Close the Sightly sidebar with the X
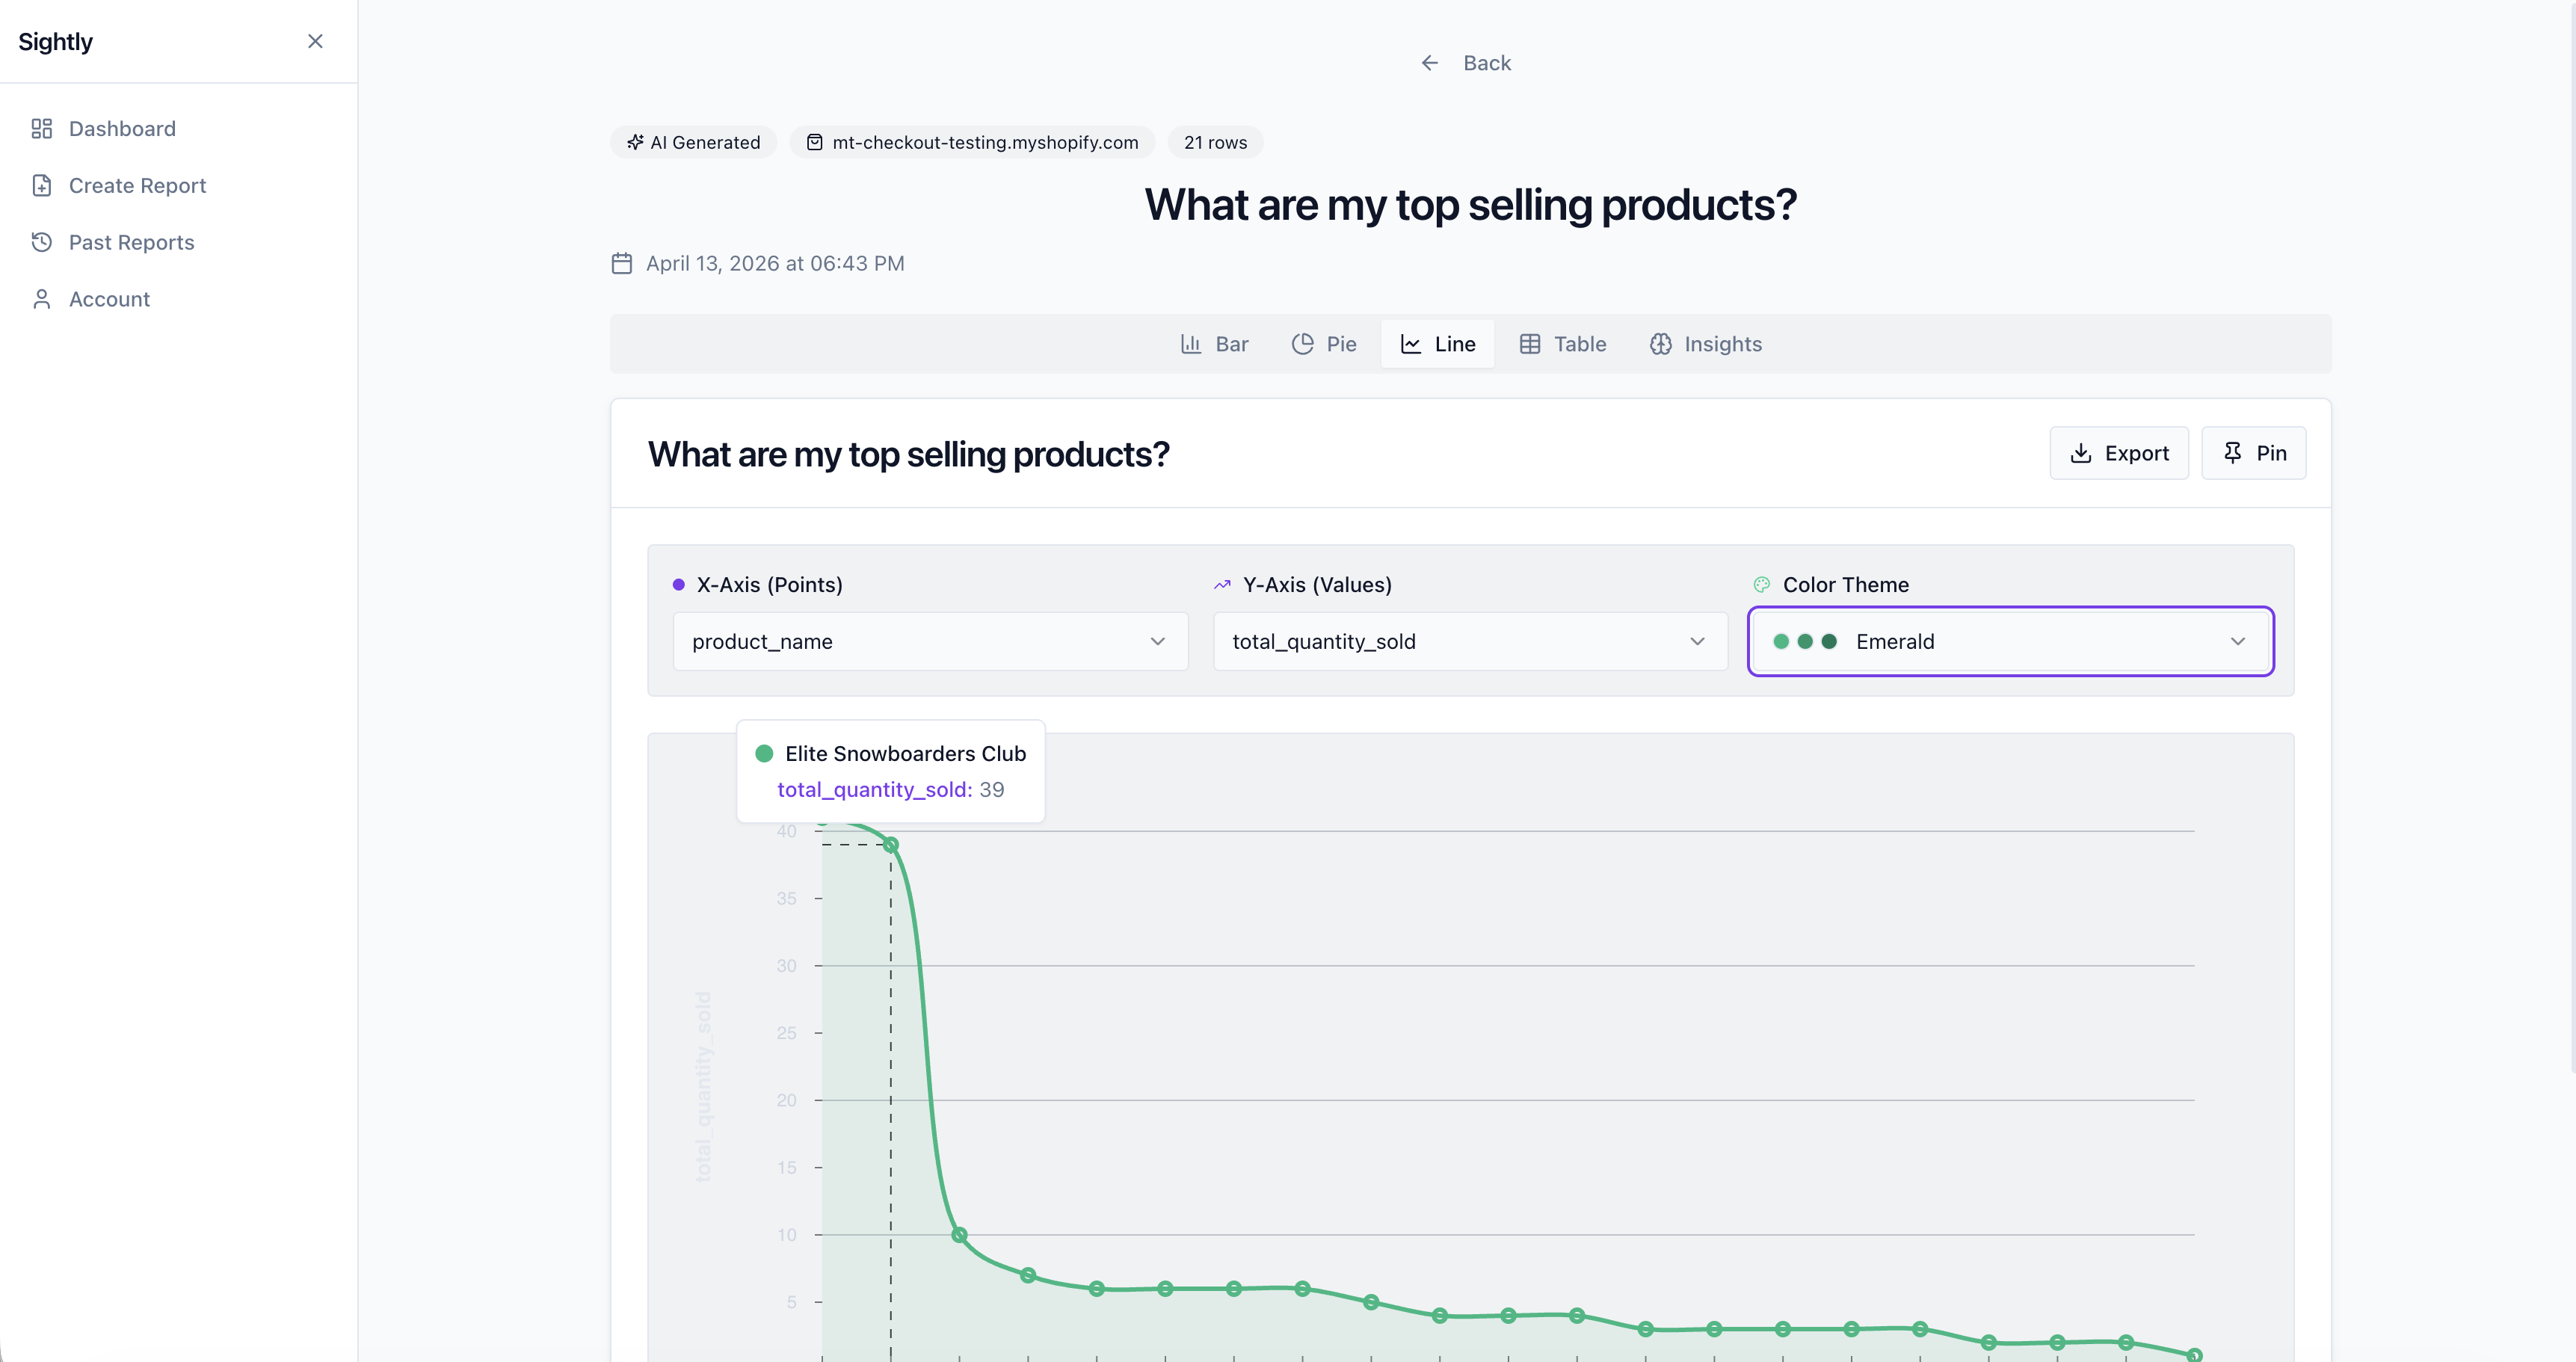The height and width of the screenshot is (1362, 2576). coord(315,41)
